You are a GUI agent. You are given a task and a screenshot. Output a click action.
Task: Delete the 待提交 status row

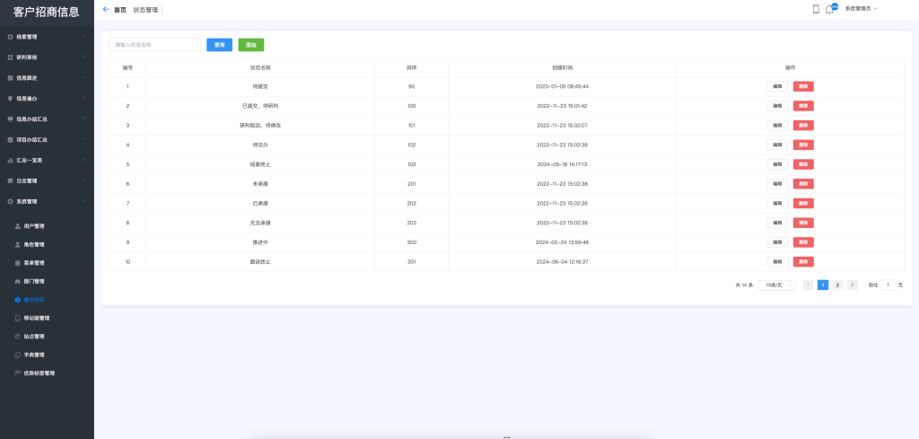[802, 86]
